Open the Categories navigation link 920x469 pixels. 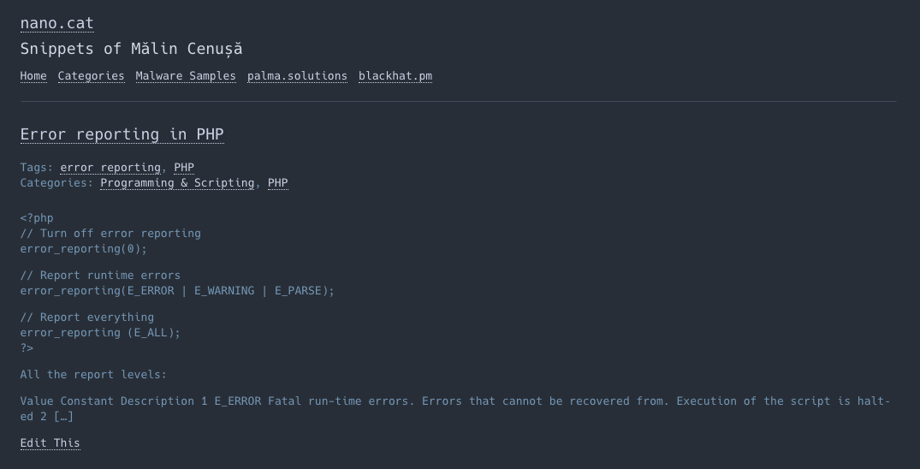coord(91,76)
